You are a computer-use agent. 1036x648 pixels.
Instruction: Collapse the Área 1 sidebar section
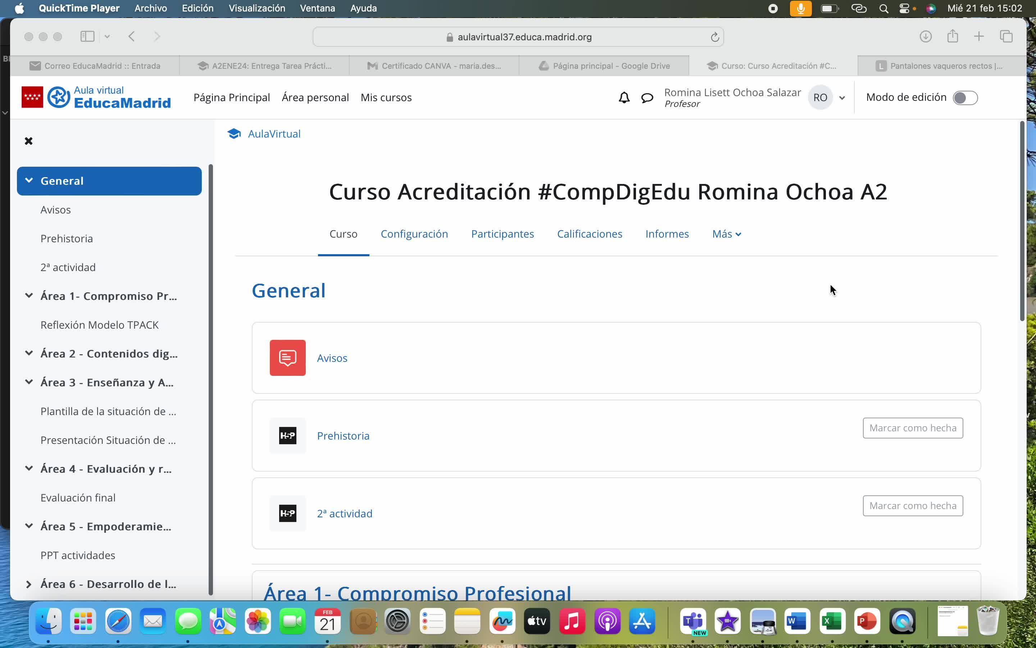point(29,296)
